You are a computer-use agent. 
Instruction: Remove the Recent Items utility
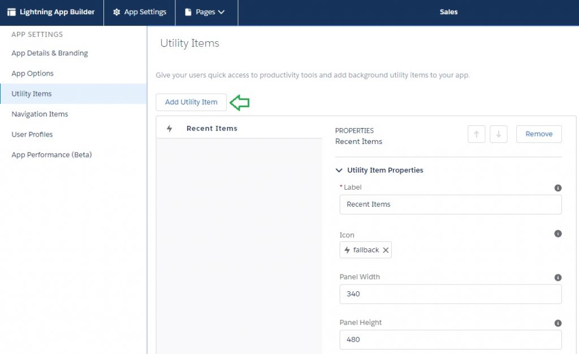538,134
